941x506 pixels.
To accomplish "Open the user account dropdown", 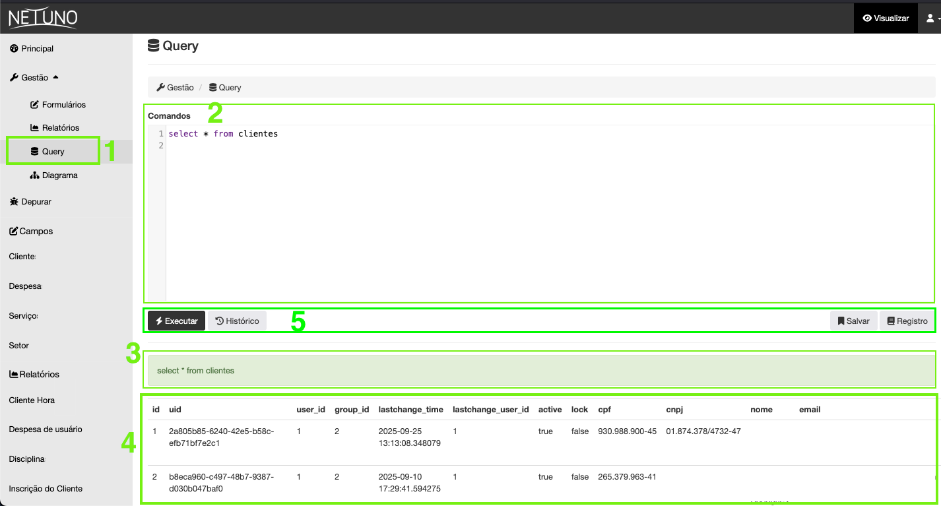I will point(929,18).
